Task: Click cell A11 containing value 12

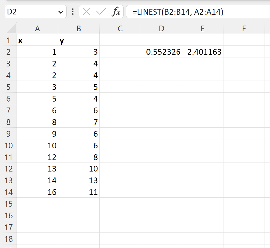Action: (x=37, y=157)
